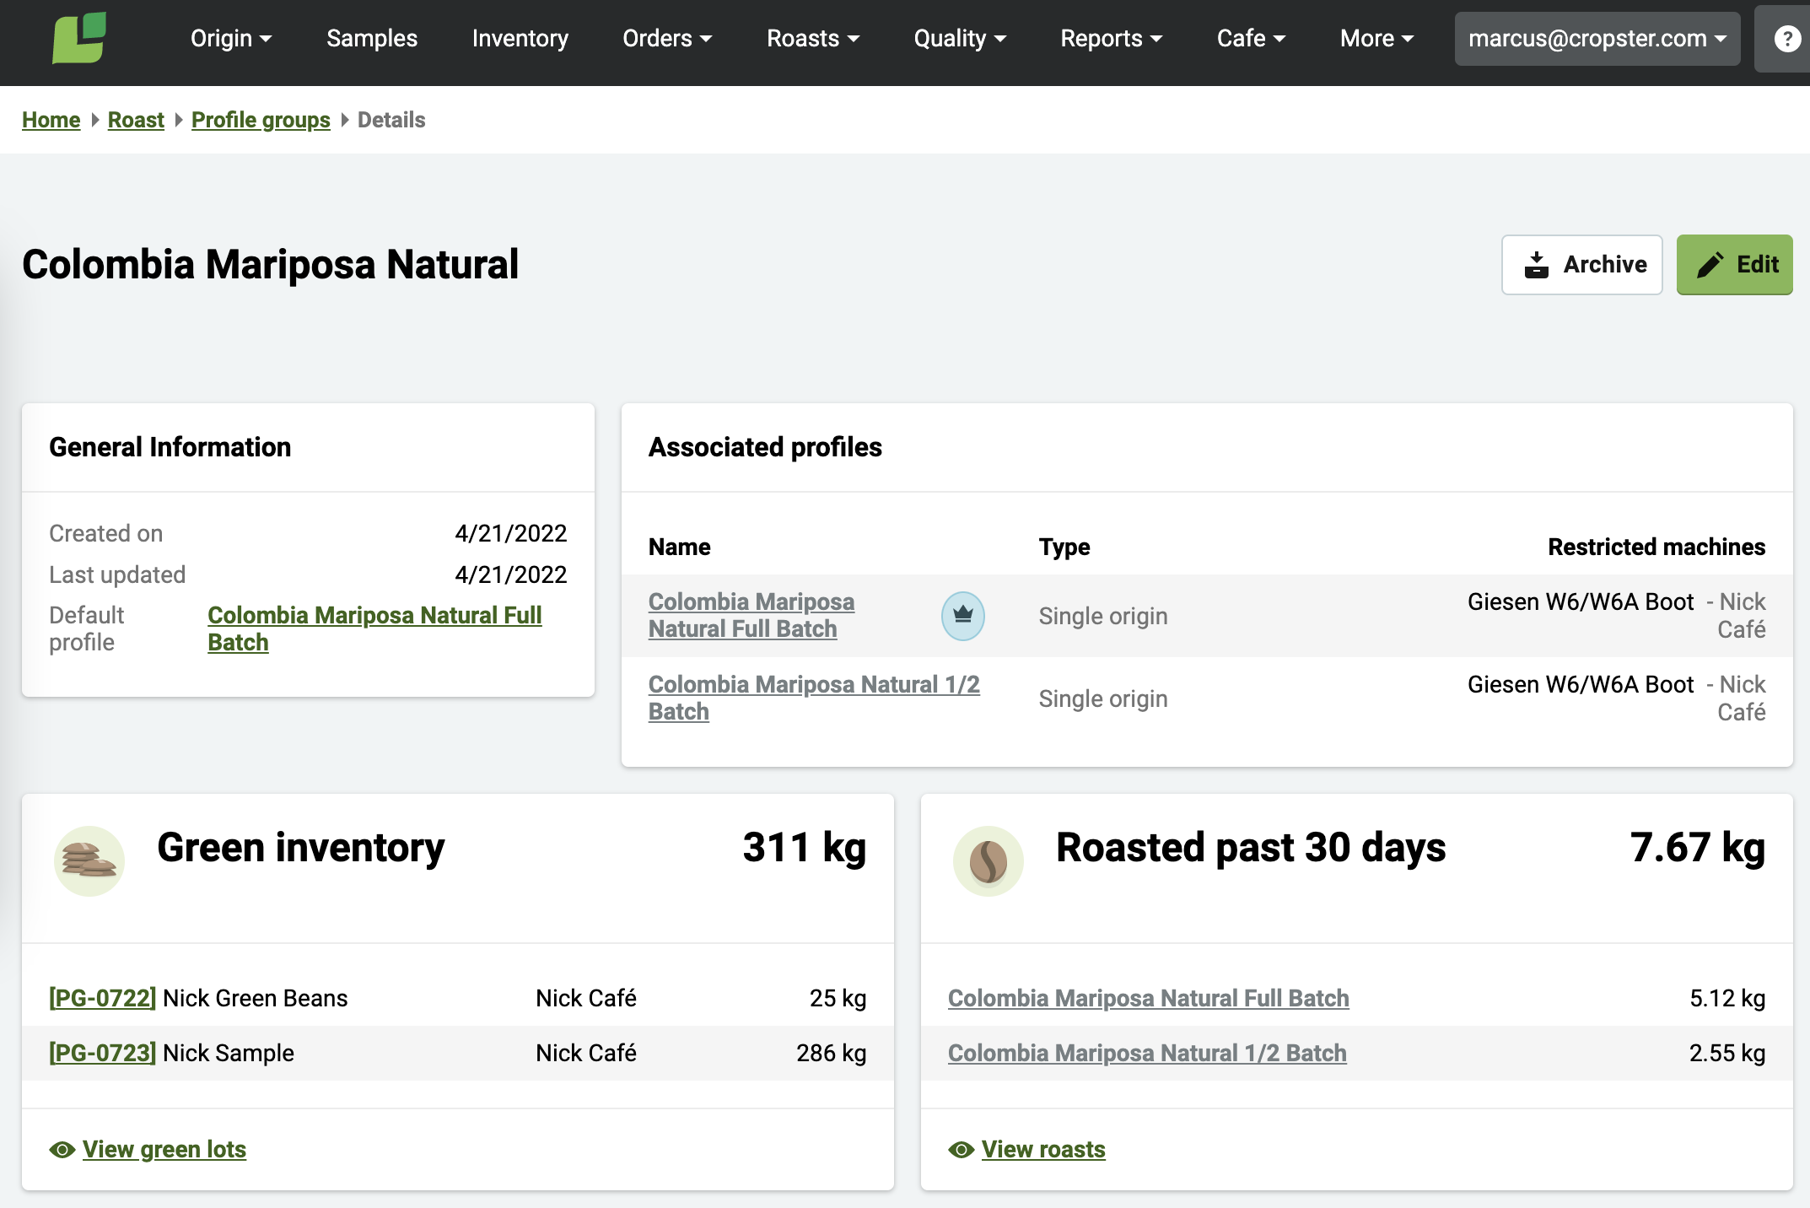Click the Roast breadcrumb link
The image size is (1810, 1208).
coord(136,120)
